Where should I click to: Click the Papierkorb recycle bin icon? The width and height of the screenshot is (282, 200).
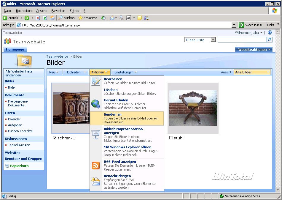[7, 166]
